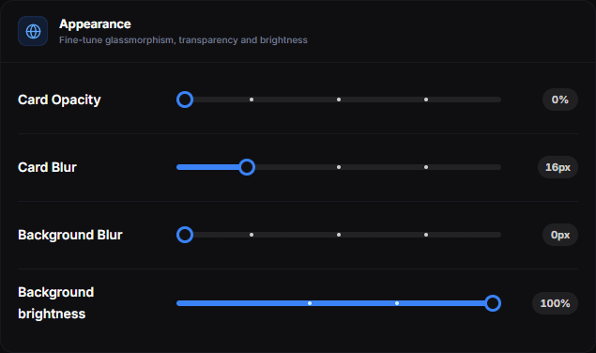Set Card Opacity to first tick mark
This screenshot has width=596, height=353.
252,100
